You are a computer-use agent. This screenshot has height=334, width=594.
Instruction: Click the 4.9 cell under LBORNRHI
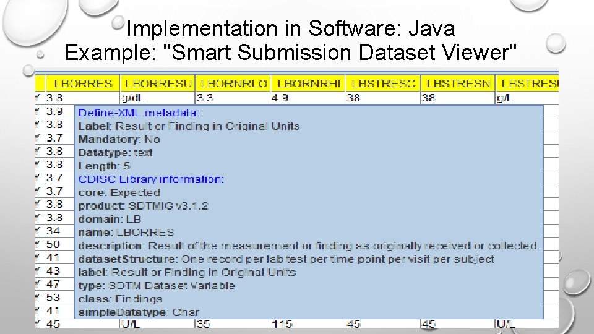point(308,98)
